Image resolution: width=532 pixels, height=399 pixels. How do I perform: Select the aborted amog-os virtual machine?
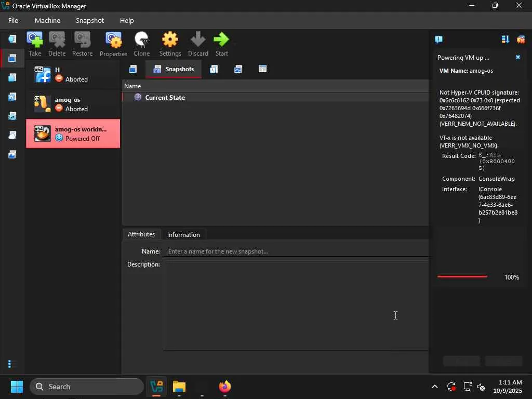click(73, 104)
